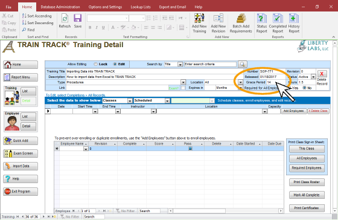This screenshot has width=338, height=220.
Task: Open the Database Administration tab
Action: point(60,7)
